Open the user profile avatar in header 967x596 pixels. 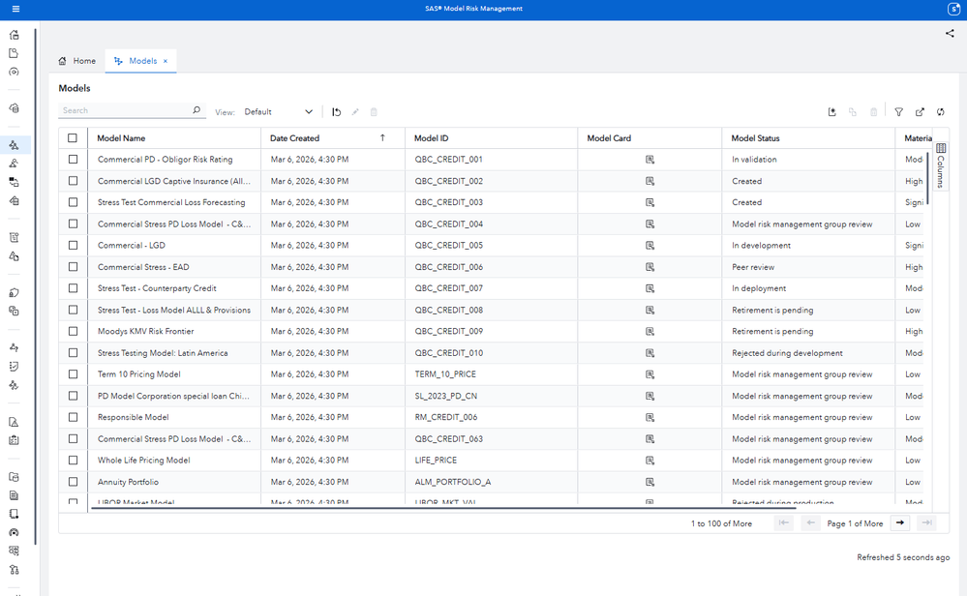tap(953, 9)
